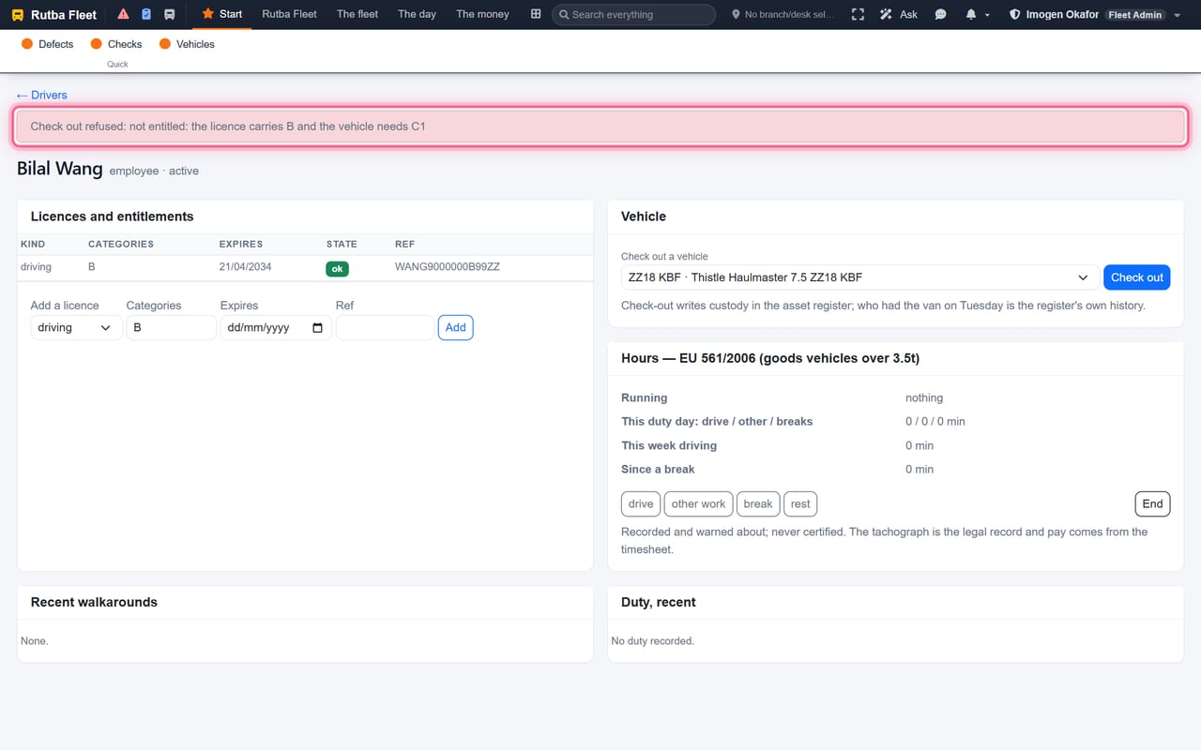Open the chat messages icon
The width and height of the screenshot is (1201, 750).
tap(941, 15)
